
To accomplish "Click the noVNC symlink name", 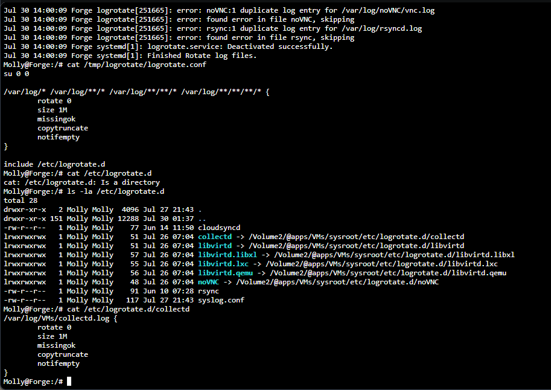I will coord(208,282).
